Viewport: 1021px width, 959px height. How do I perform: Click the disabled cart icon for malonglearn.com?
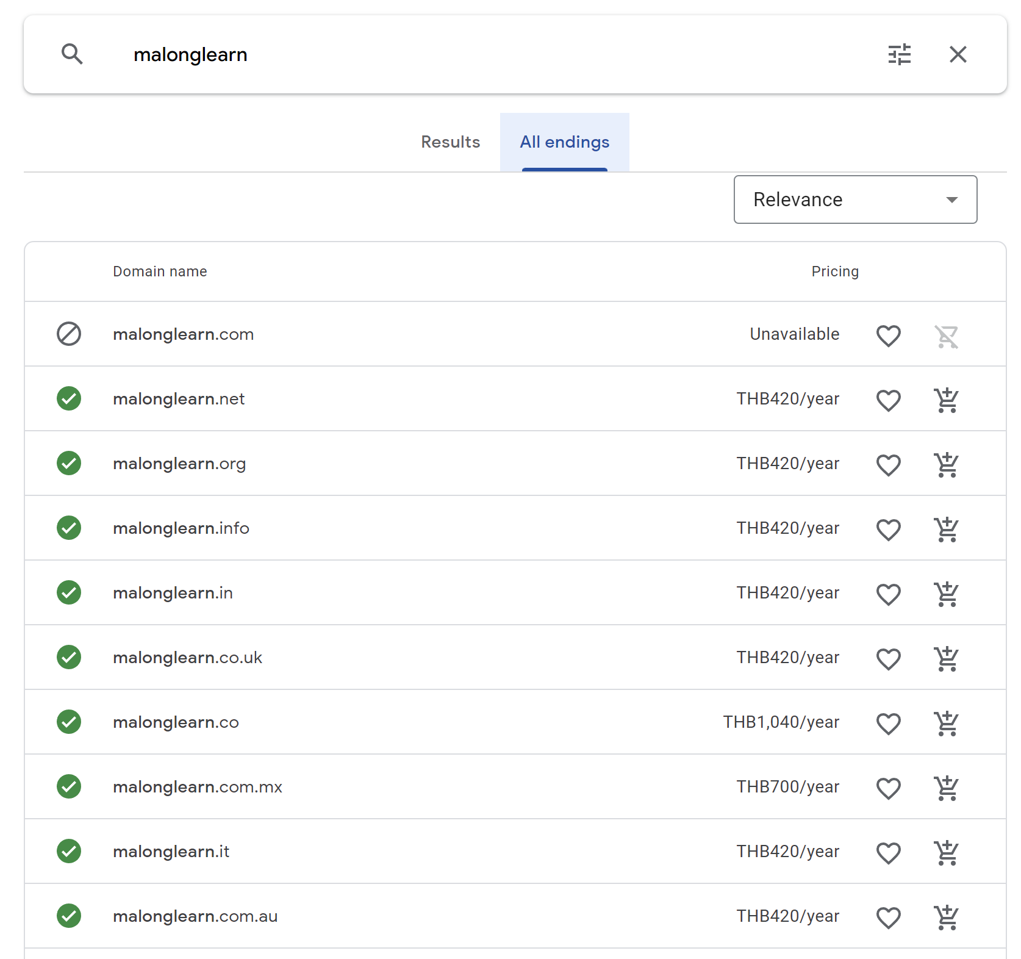947,336
